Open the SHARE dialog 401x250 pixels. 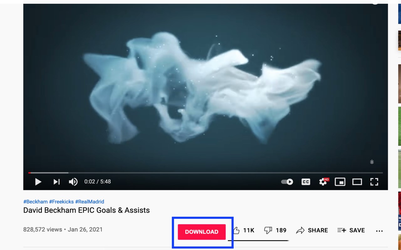312,230
